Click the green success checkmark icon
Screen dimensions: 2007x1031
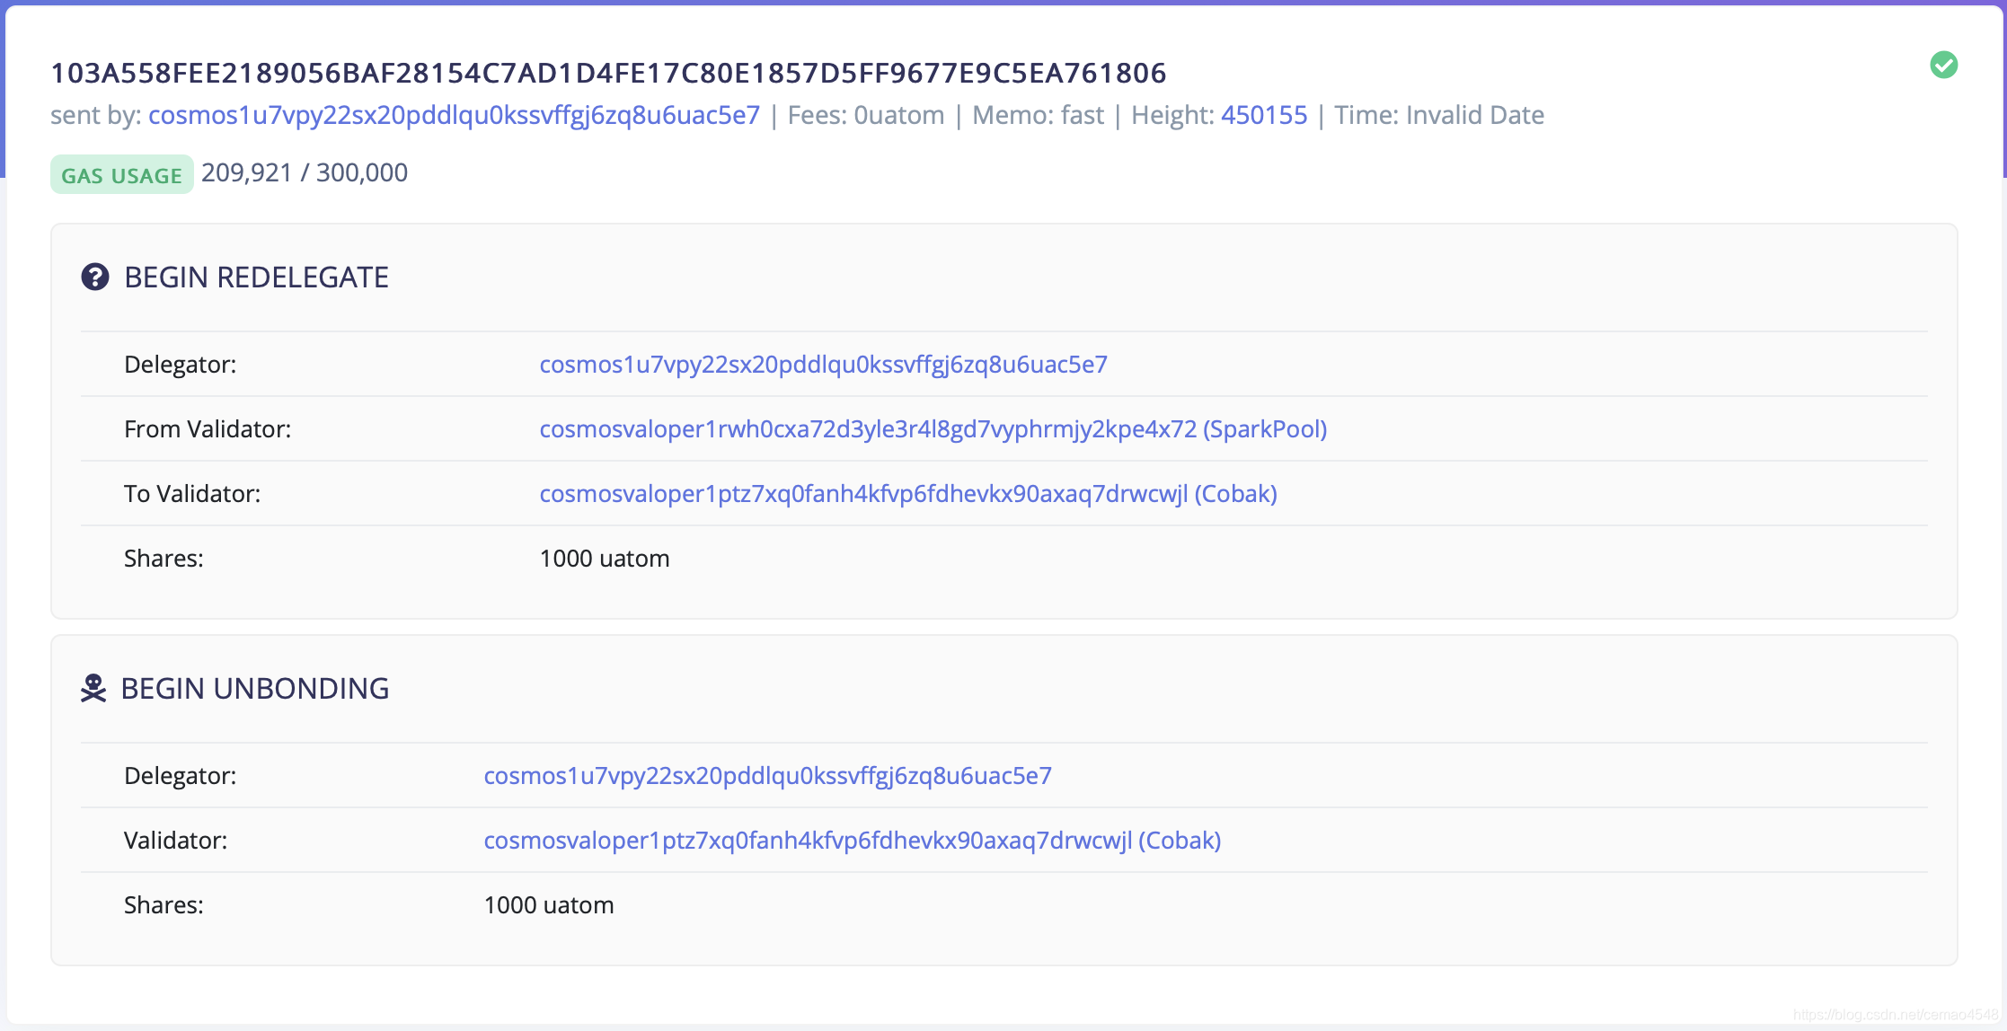1943,65
